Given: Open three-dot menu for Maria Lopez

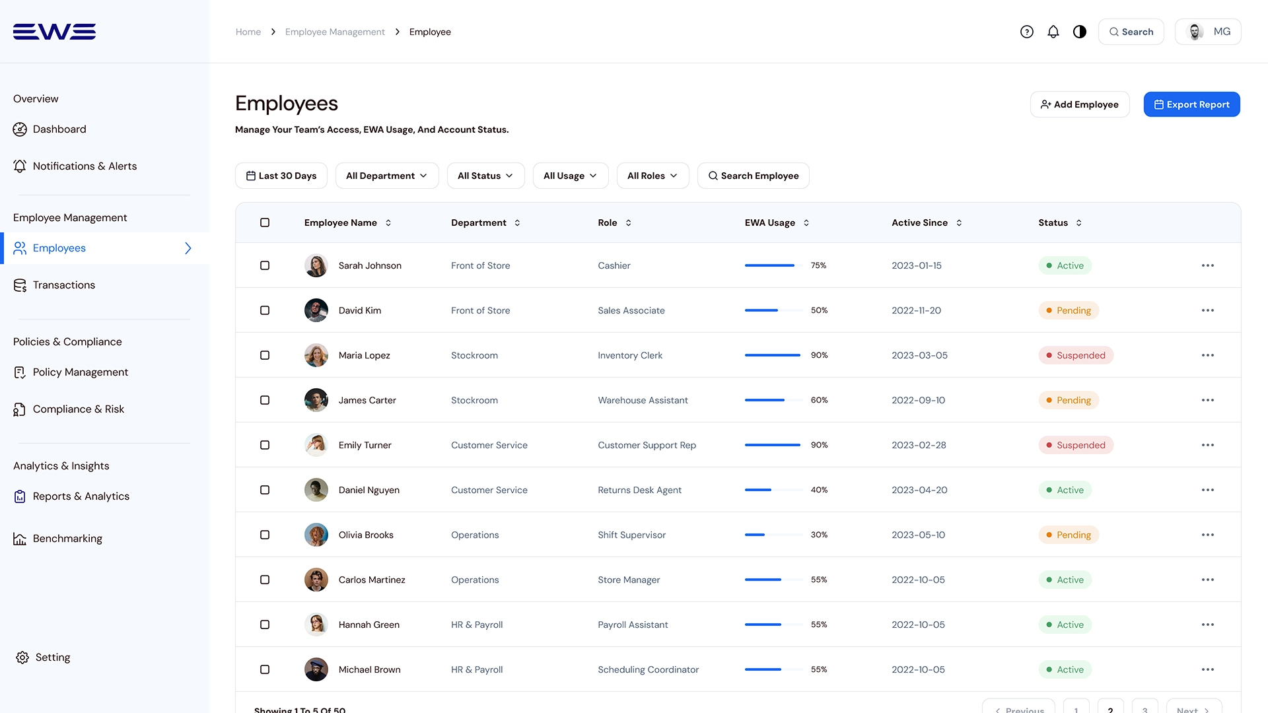Looking at the screenshot, I should pyautogui.click(x=1208, y=355).
